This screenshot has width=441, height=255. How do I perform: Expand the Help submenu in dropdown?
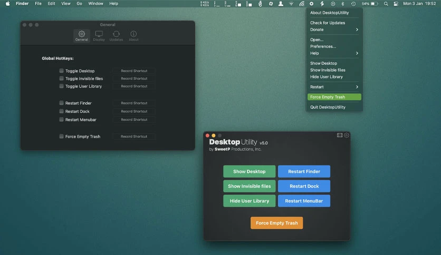(x=334, y=53)
